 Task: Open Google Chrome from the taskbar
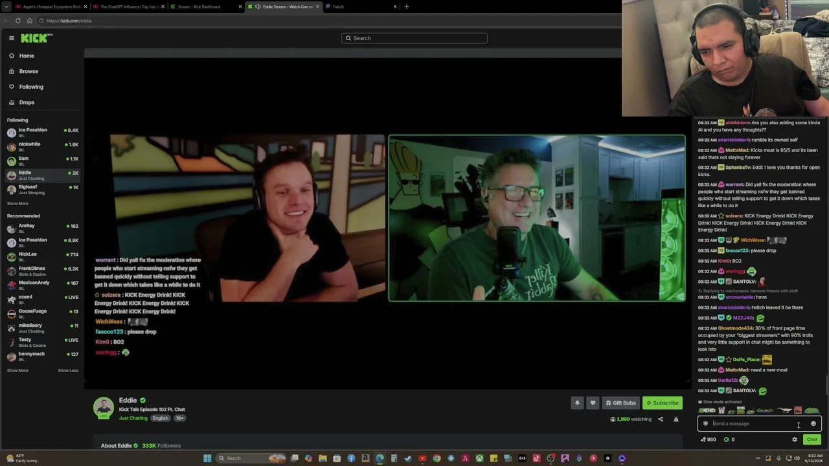[x=437, y=458]
